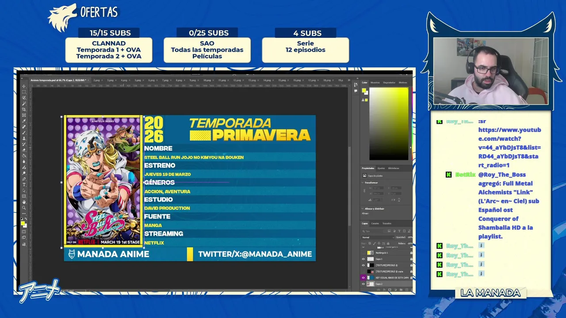
Task: Click the pixel layer filter icon
Action: click(389, 231)
